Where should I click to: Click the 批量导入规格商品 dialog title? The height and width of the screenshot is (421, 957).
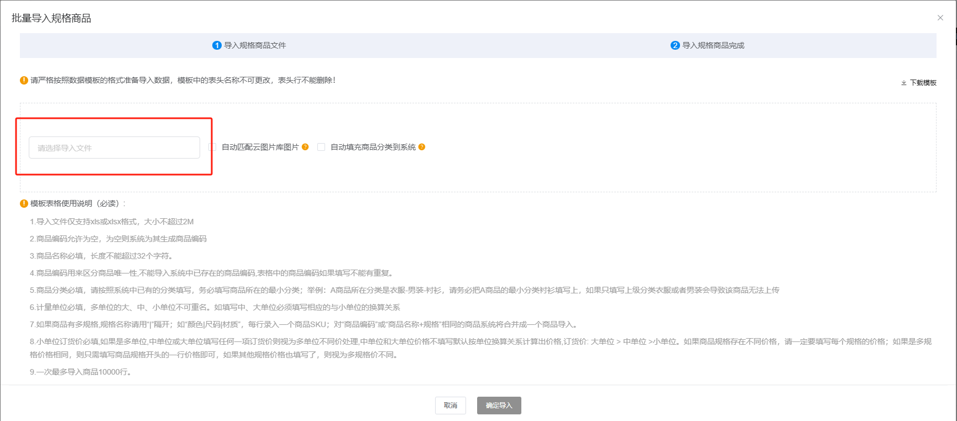[51, 18]
